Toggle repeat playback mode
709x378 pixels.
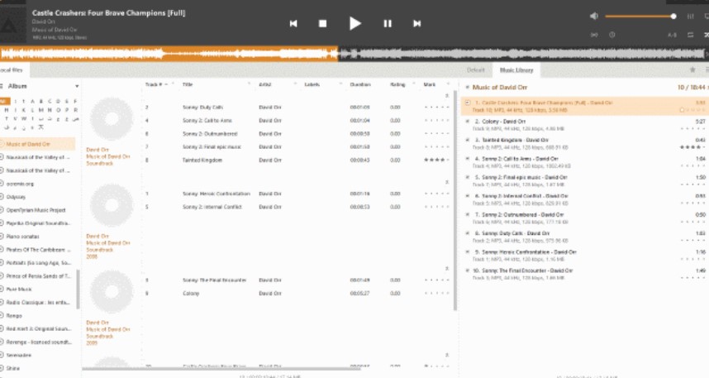[691, 35]
